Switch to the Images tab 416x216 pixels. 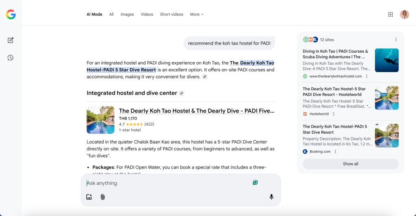coord(127,15)
